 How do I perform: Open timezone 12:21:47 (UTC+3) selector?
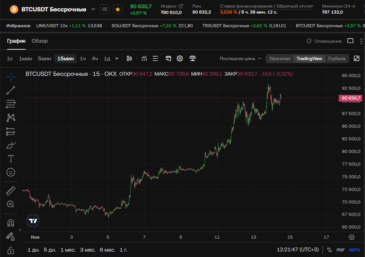click(x=297, y=249)
